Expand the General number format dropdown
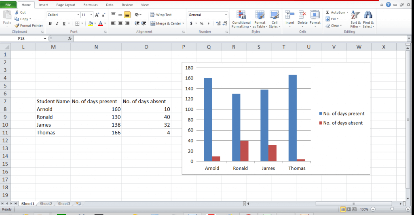The image size is (414, 215). [x=226, y=15]
